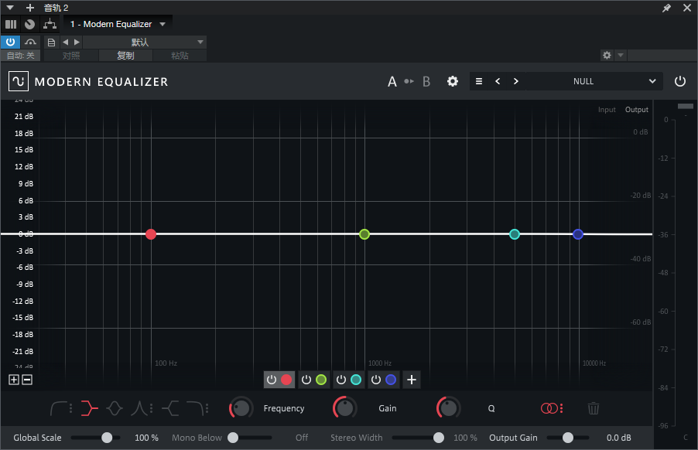Load previous host preset triangle

(x=66, y=43)
